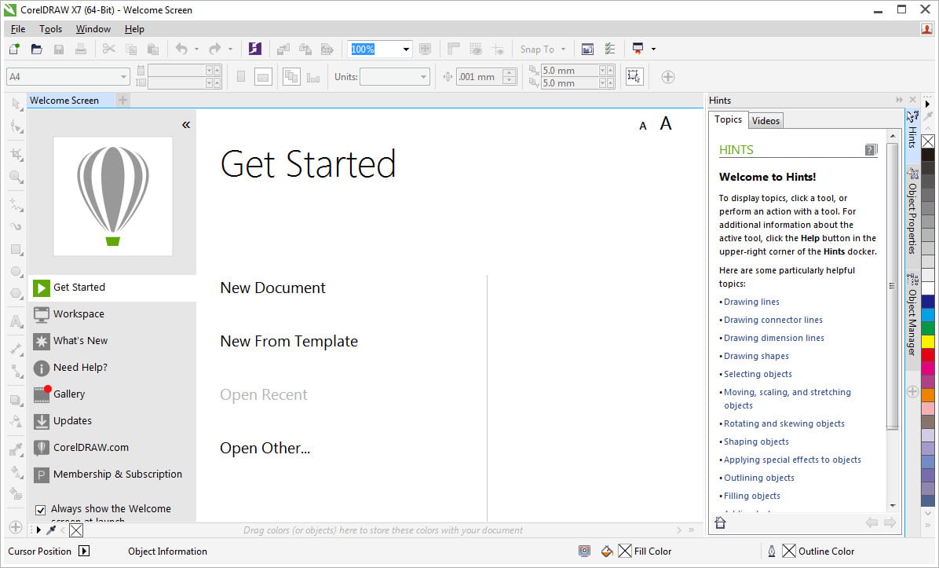The height and width of the screenshot is (568, 939).
Task: Click New Document link
Action: [x=272, y=288]
